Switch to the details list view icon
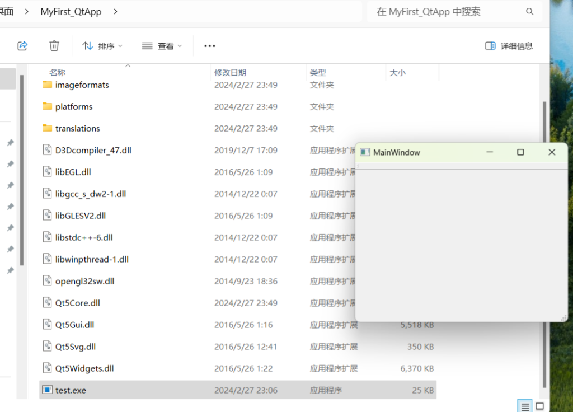Screen dimensions: 573x412 [524, 406]
